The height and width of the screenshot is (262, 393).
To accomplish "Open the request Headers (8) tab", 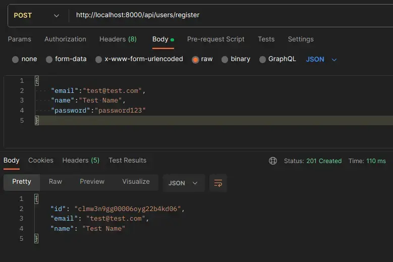I will click(118, 39).
